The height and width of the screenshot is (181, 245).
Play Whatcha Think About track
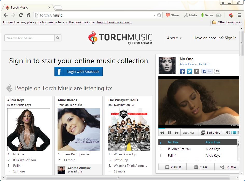[x=130, y=166]
